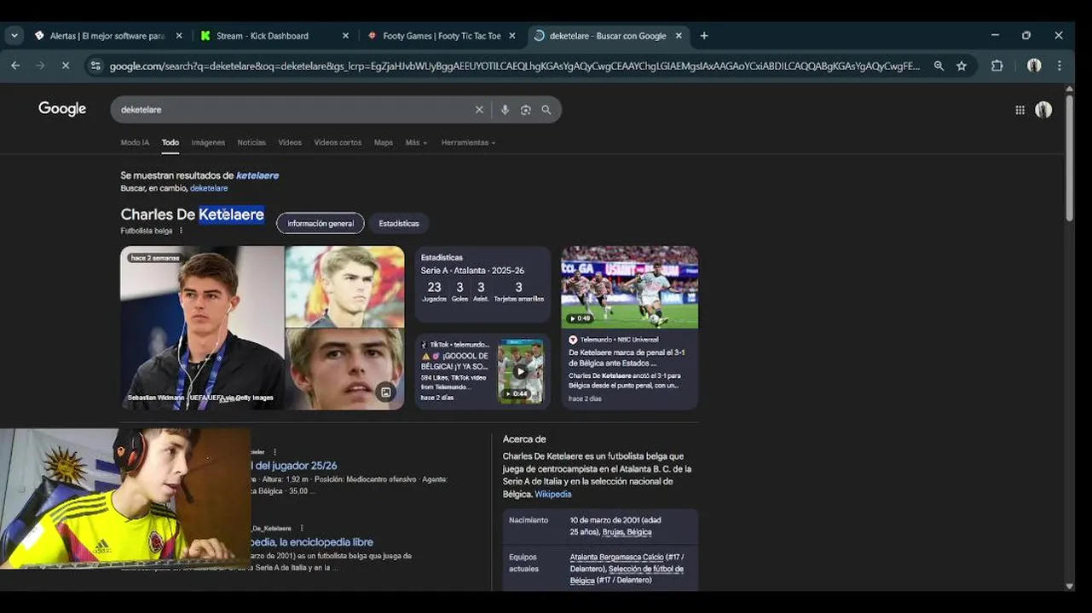The width and height of the screenshot is (1092, 613).
Task: Play the TikTok Telemundo video
Action: pyautogui.click(x=521, y=371)
